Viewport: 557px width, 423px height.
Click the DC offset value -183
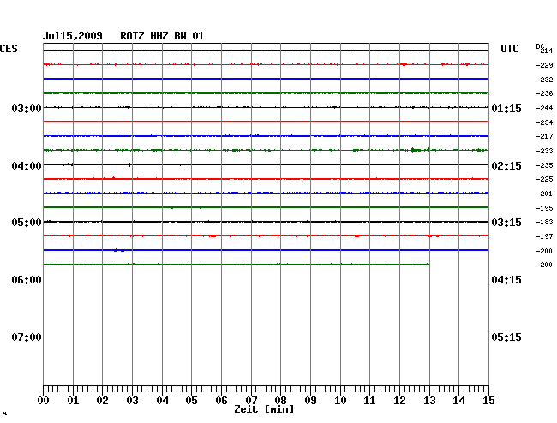544,222
